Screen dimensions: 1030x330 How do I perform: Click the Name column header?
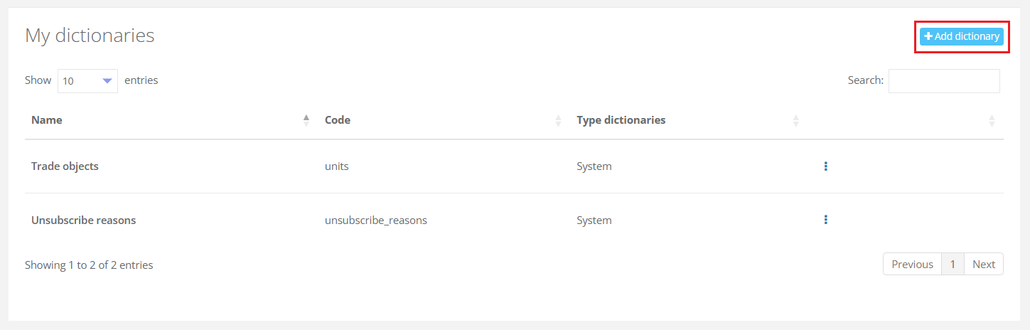click(x=47, y=120)
